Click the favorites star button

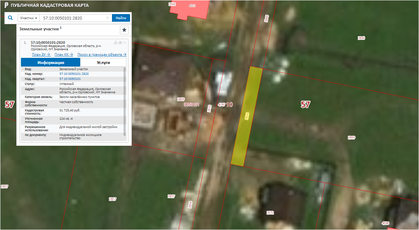[124, 30]
